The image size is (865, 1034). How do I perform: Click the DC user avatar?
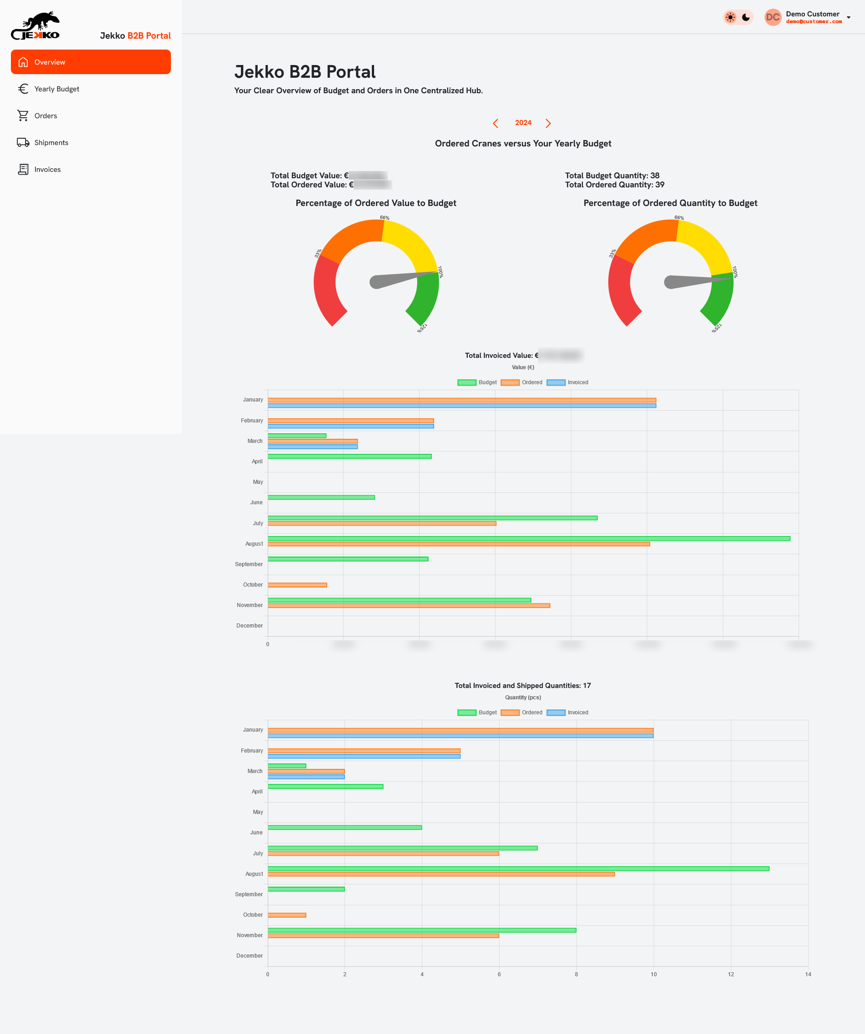(773, 17)
